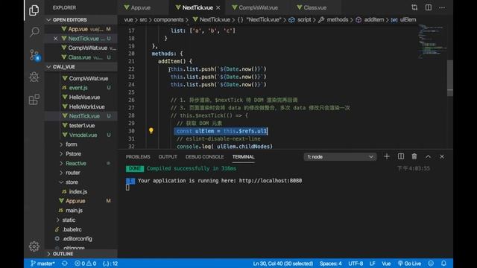477x268 pixels.
Task: Click the 'methods' breadcrumb segment
Action: tap(337, 20)
